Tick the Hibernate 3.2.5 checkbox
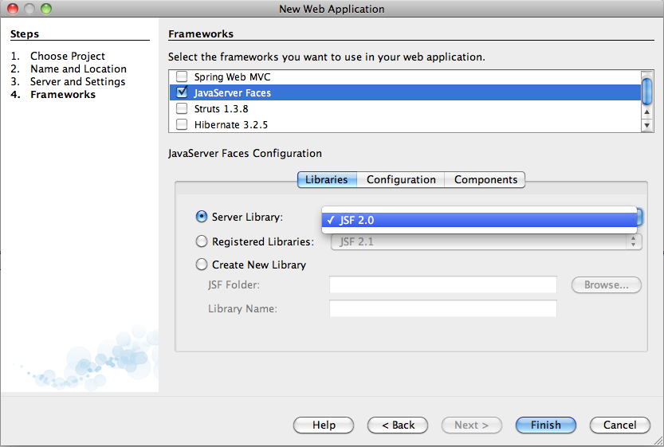Image resolution: width=664 pixels, height=447 pixels. [x=182, y=124]
